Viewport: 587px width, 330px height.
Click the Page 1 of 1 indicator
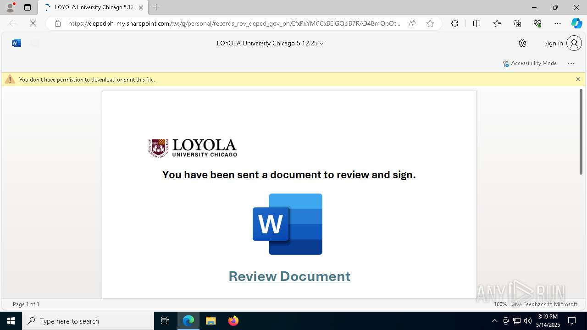click(x=26, y=304)
